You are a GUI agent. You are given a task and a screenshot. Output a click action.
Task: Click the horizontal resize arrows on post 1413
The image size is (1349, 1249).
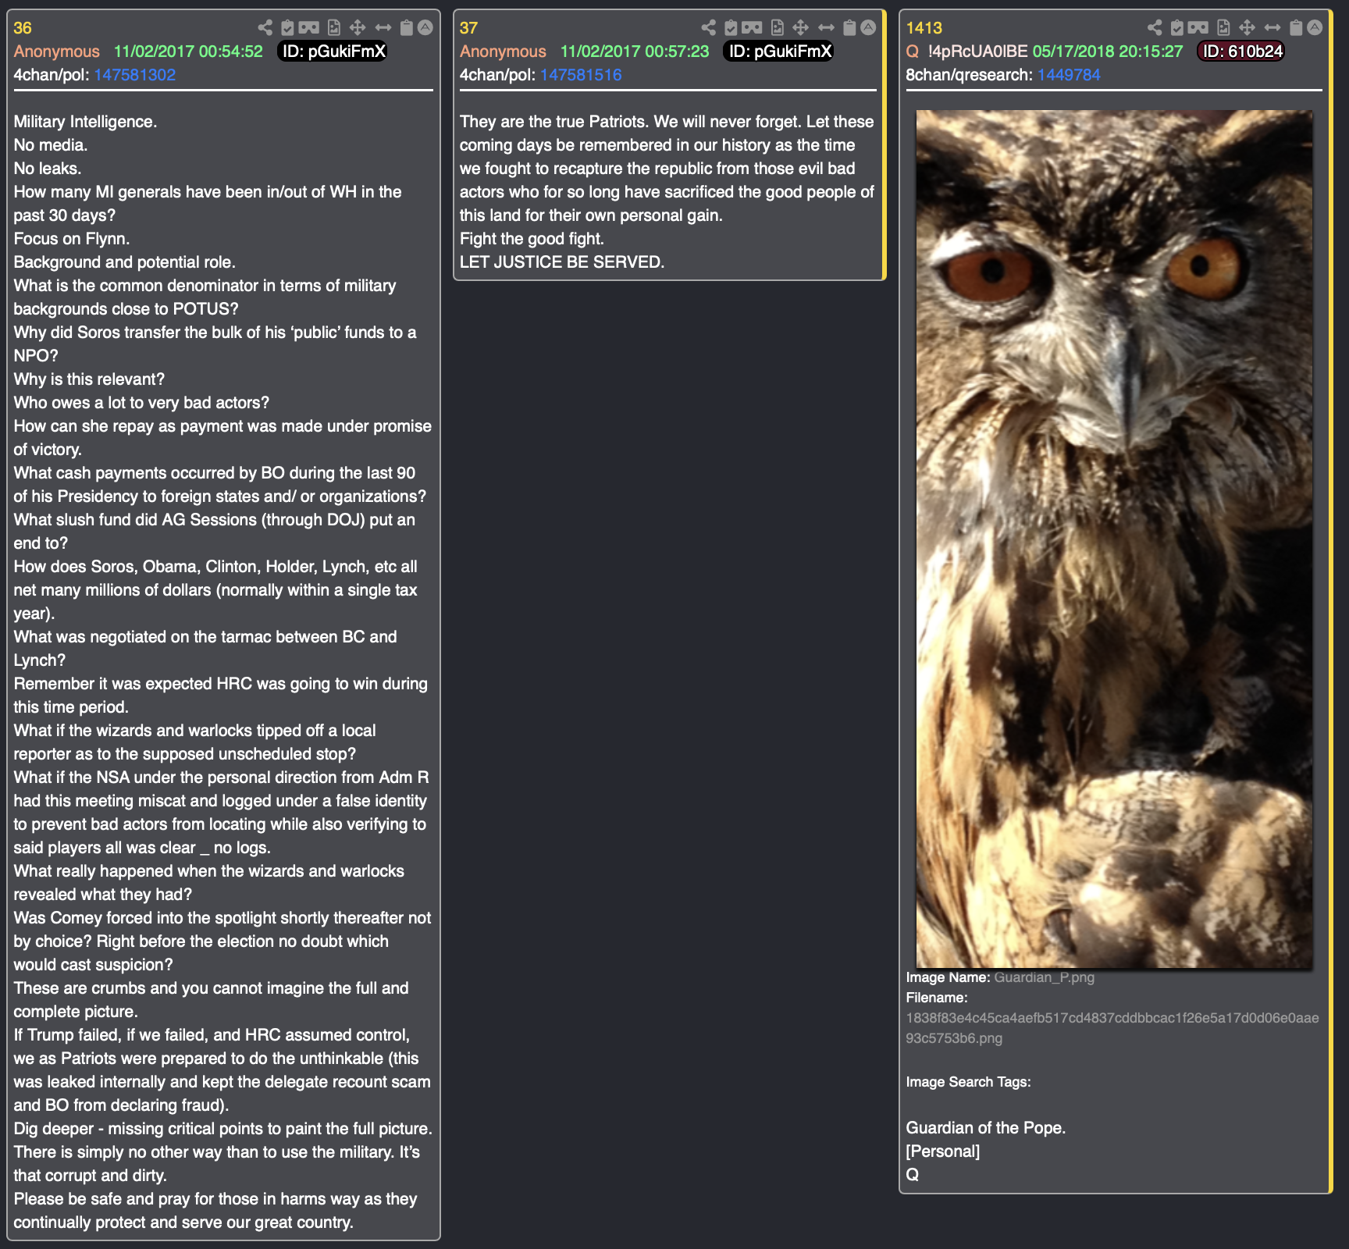(1273, 28)
